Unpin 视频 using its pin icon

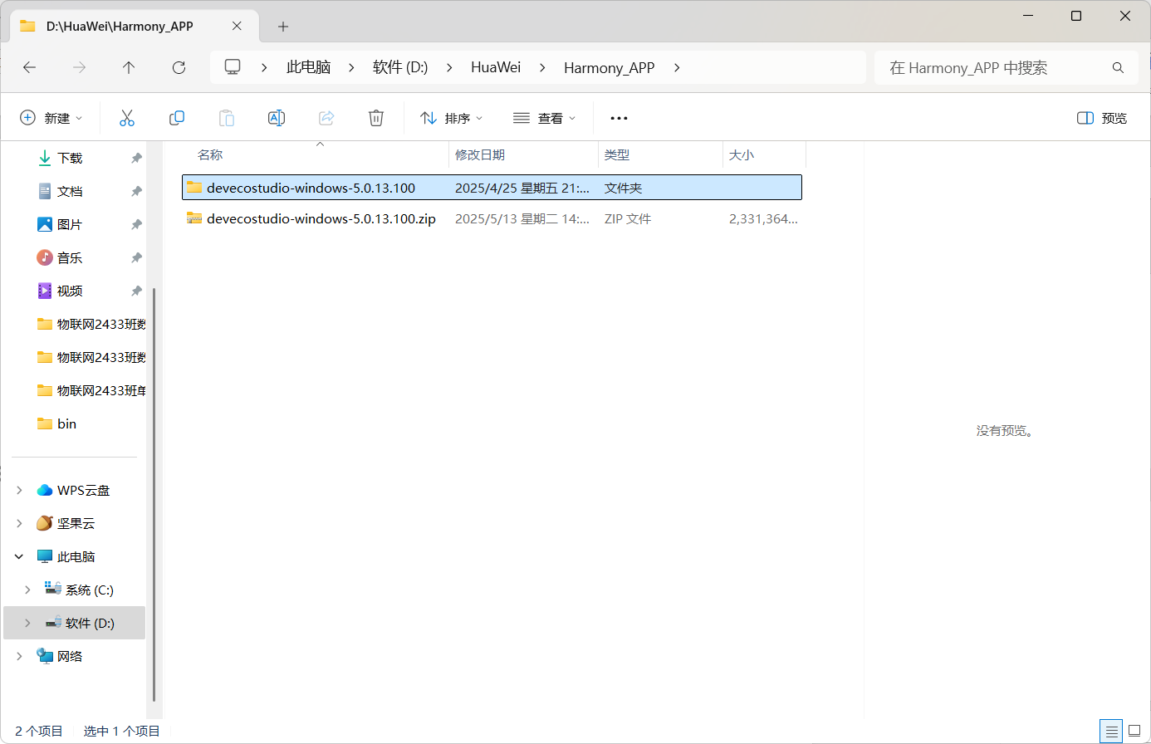click(x=136, y=291)
